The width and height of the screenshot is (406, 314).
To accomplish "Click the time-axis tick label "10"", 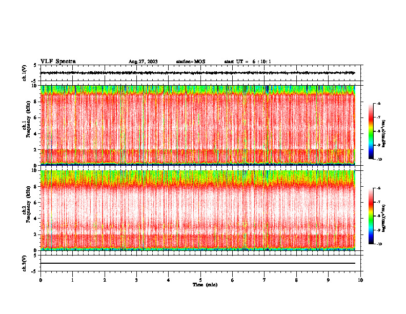I will (360, 280).
